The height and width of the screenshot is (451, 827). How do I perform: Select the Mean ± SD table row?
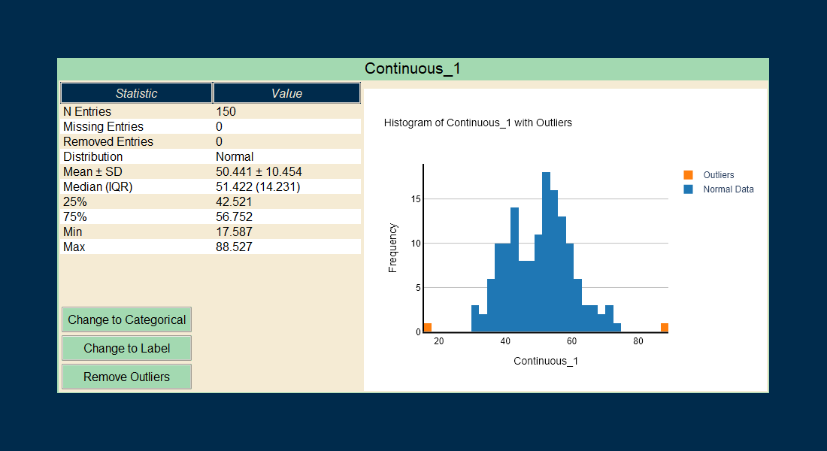click(x=210, y=171)
